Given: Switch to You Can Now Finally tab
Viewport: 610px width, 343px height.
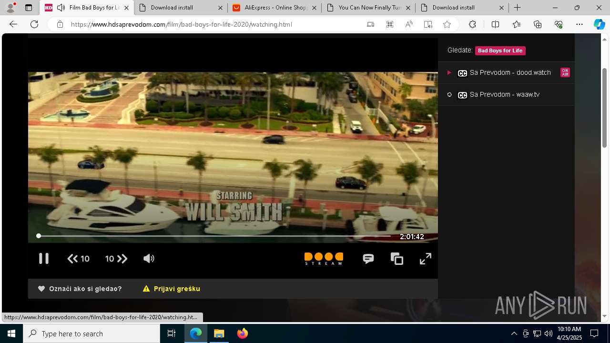Looking at the screenshot, I should 368,8.
